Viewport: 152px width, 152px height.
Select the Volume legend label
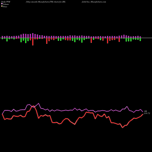tap(6, 4)
